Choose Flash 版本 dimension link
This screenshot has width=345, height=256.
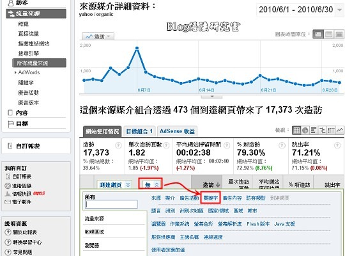(x=258, y=224)
